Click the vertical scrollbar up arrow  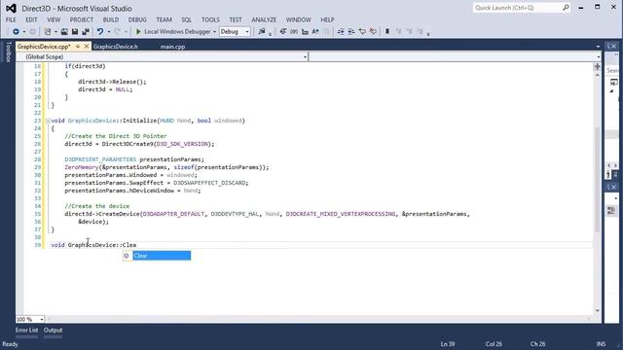(597, 75)
